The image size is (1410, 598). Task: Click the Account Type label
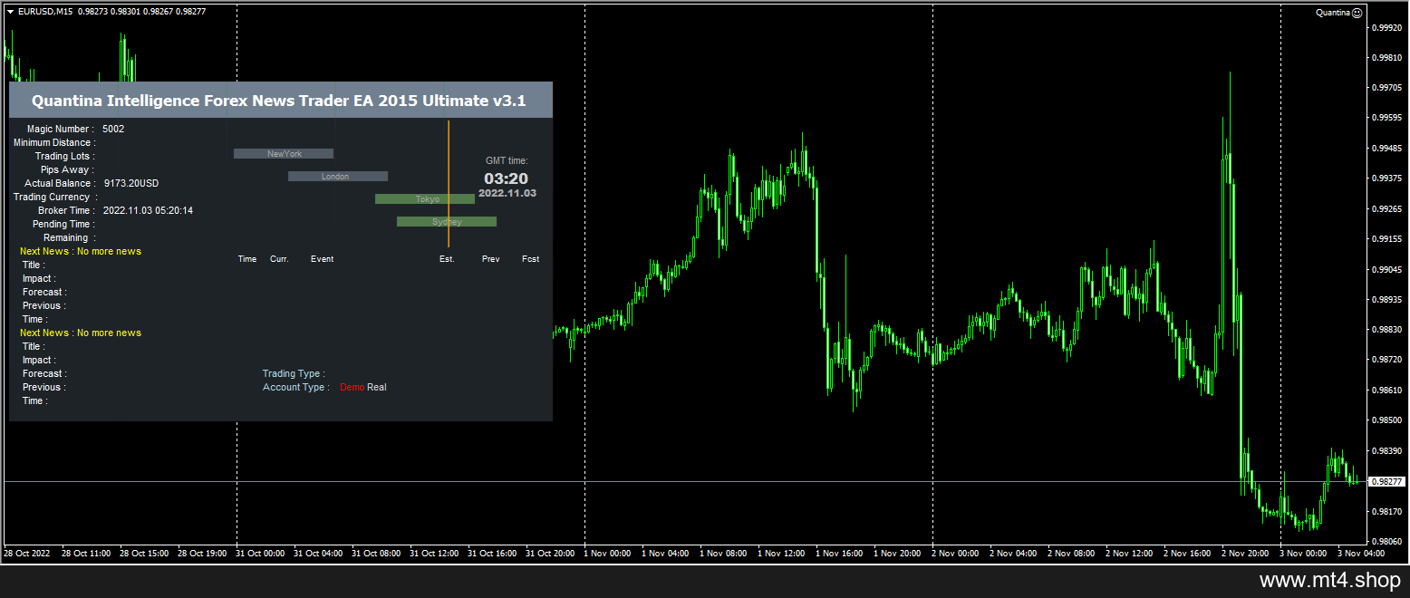click(296, 387)
